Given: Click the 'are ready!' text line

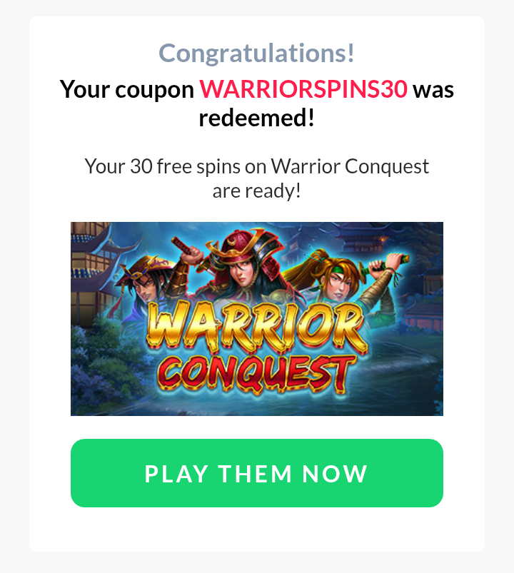Looking at the screenshot, I should 256,191.
